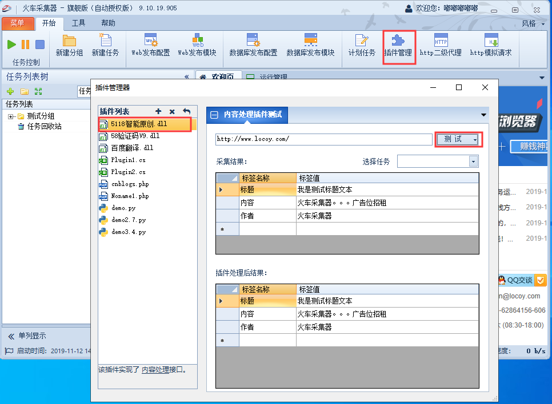
Task: Select 任务回收站 in the task tree
Action: click(45, 126)
